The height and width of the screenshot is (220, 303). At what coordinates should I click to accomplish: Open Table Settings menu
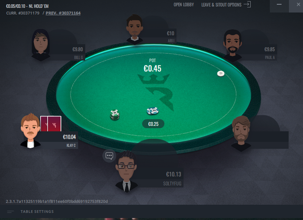tap(37, 211)
